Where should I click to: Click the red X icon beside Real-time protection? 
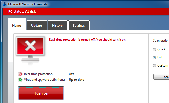pos(20,74)
